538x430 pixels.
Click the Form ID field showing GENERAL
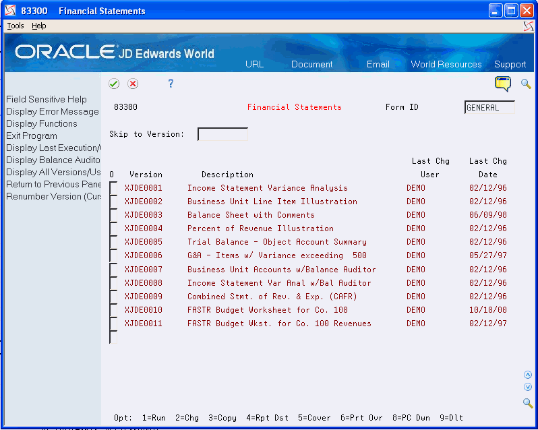(x=489, y=107)
